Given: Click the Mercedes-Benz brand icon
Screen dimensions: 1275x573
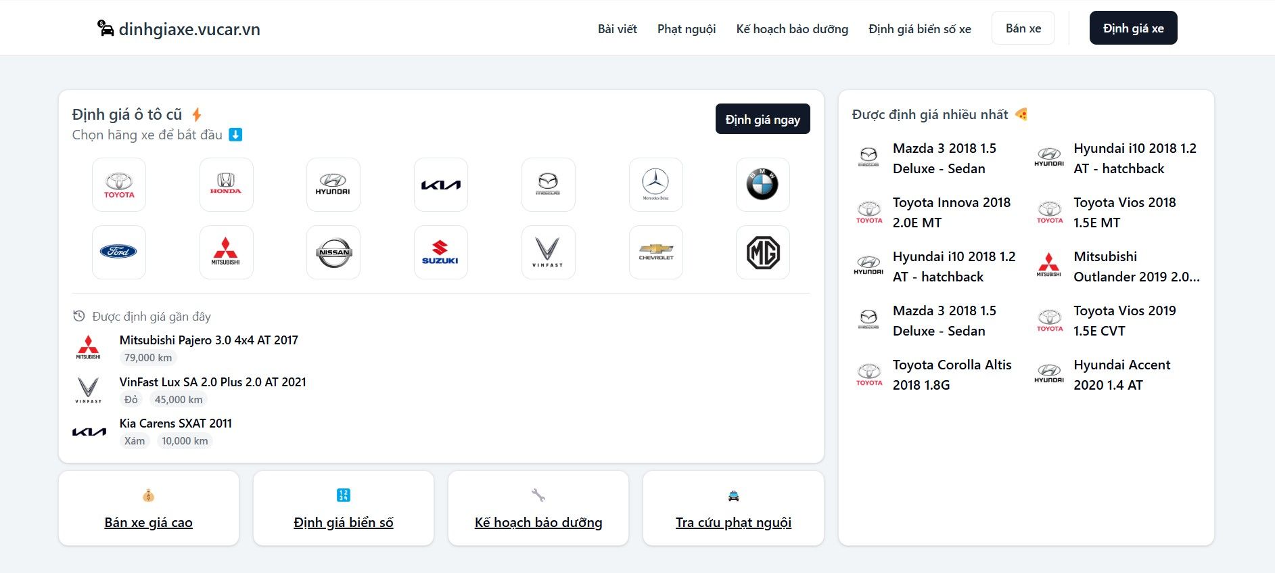Looking at the screenshot, I should coord(656,185).
